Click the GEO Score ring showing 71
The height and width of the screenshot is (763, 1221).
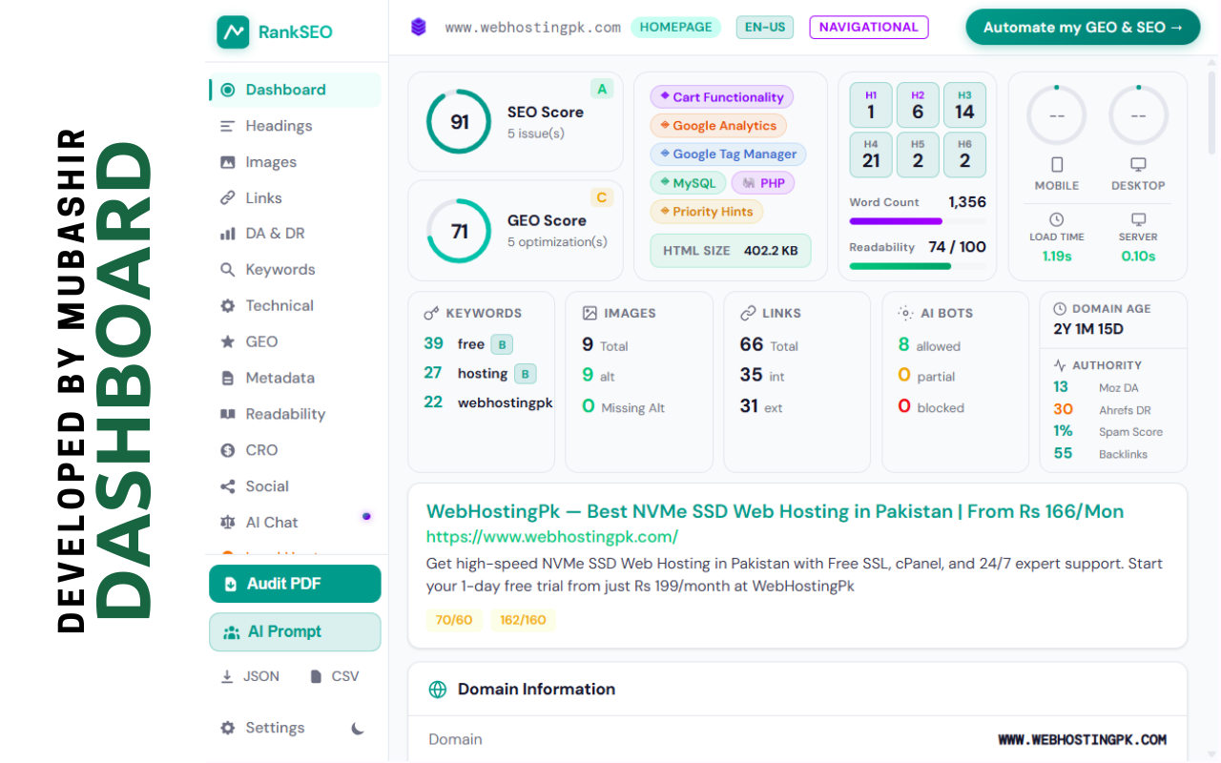tap(459, 231)
